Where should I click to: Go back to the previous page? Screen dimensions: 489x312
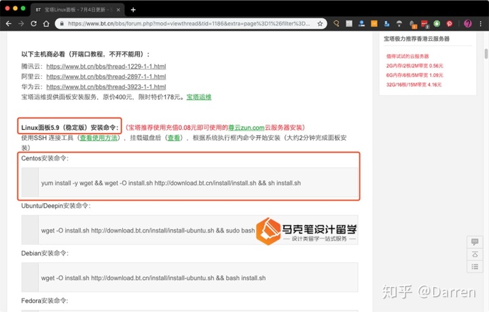pos(8,24)
